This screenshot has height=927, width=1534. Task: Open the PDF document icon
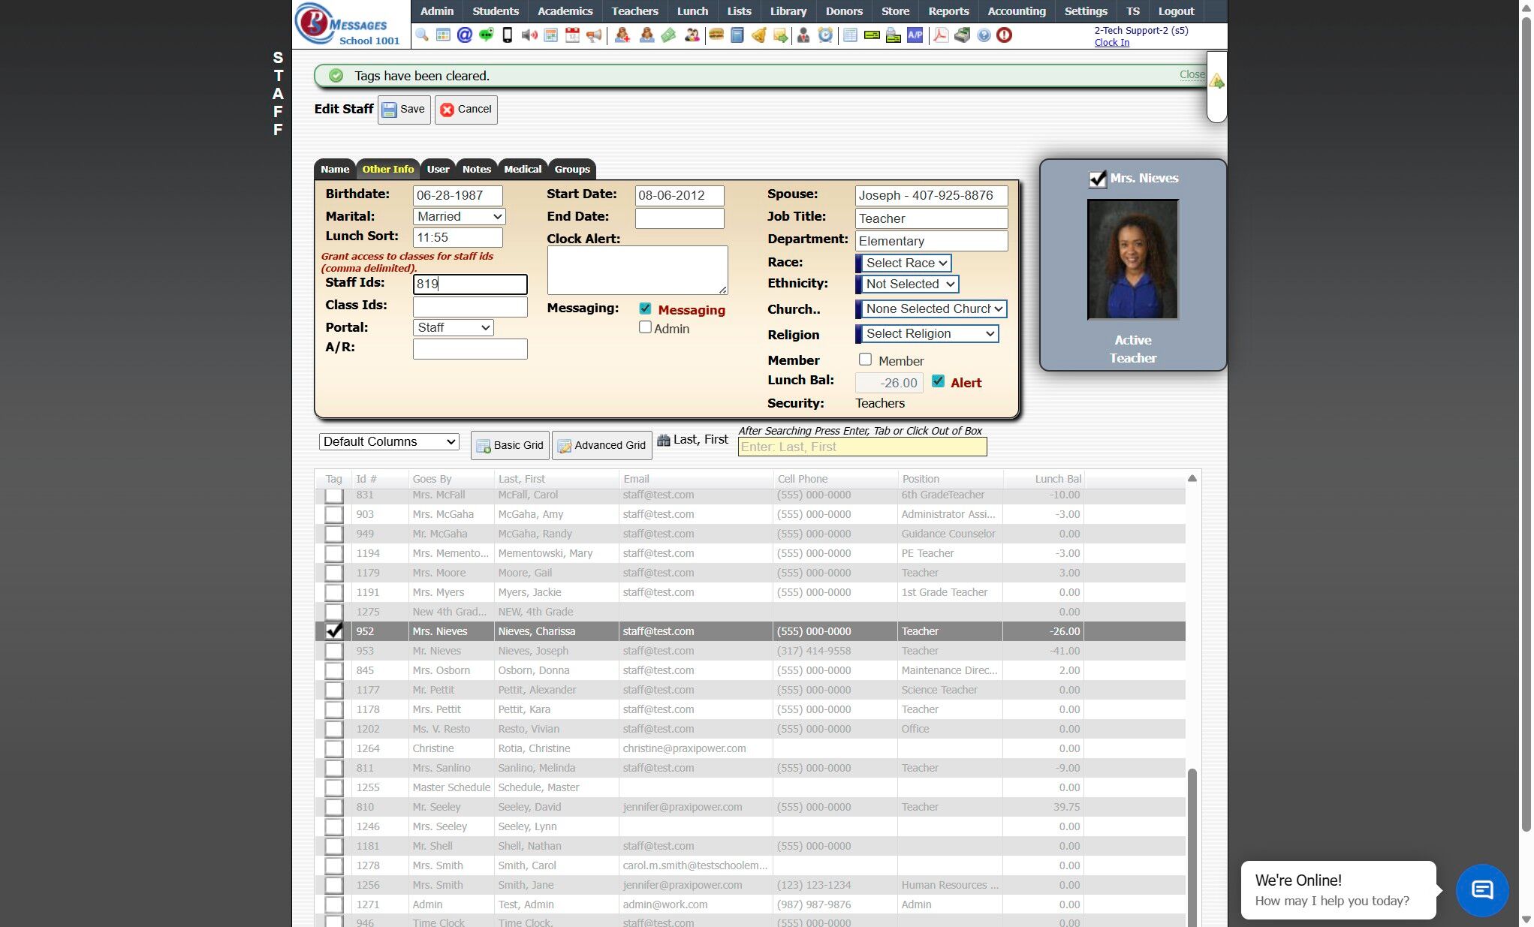tap(940, 35)
